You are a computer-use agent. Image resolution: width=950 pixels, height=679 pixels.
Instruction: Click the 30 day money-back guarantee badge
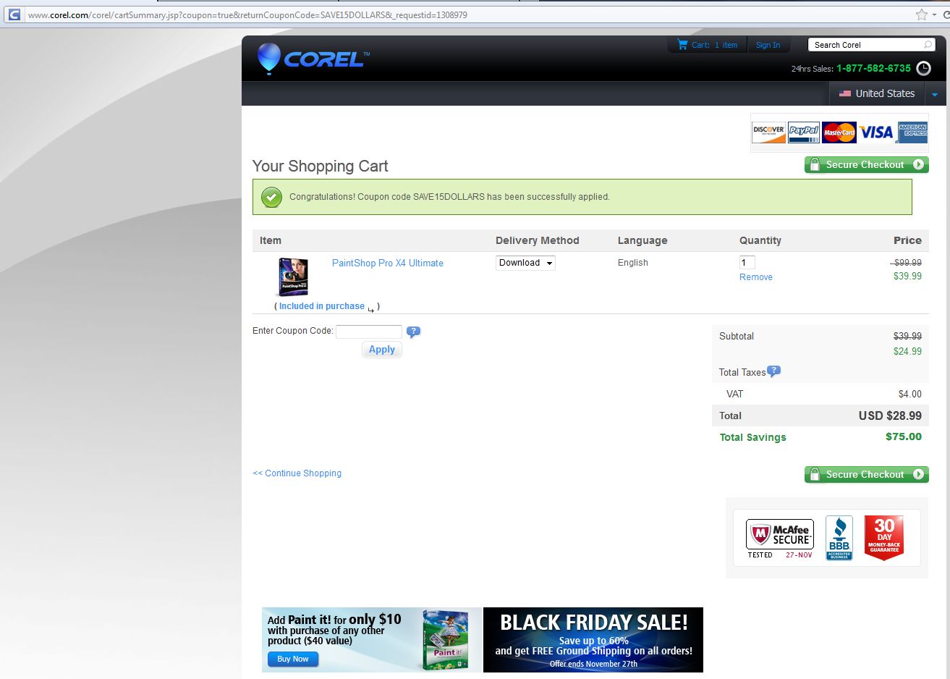pos(884,538)
